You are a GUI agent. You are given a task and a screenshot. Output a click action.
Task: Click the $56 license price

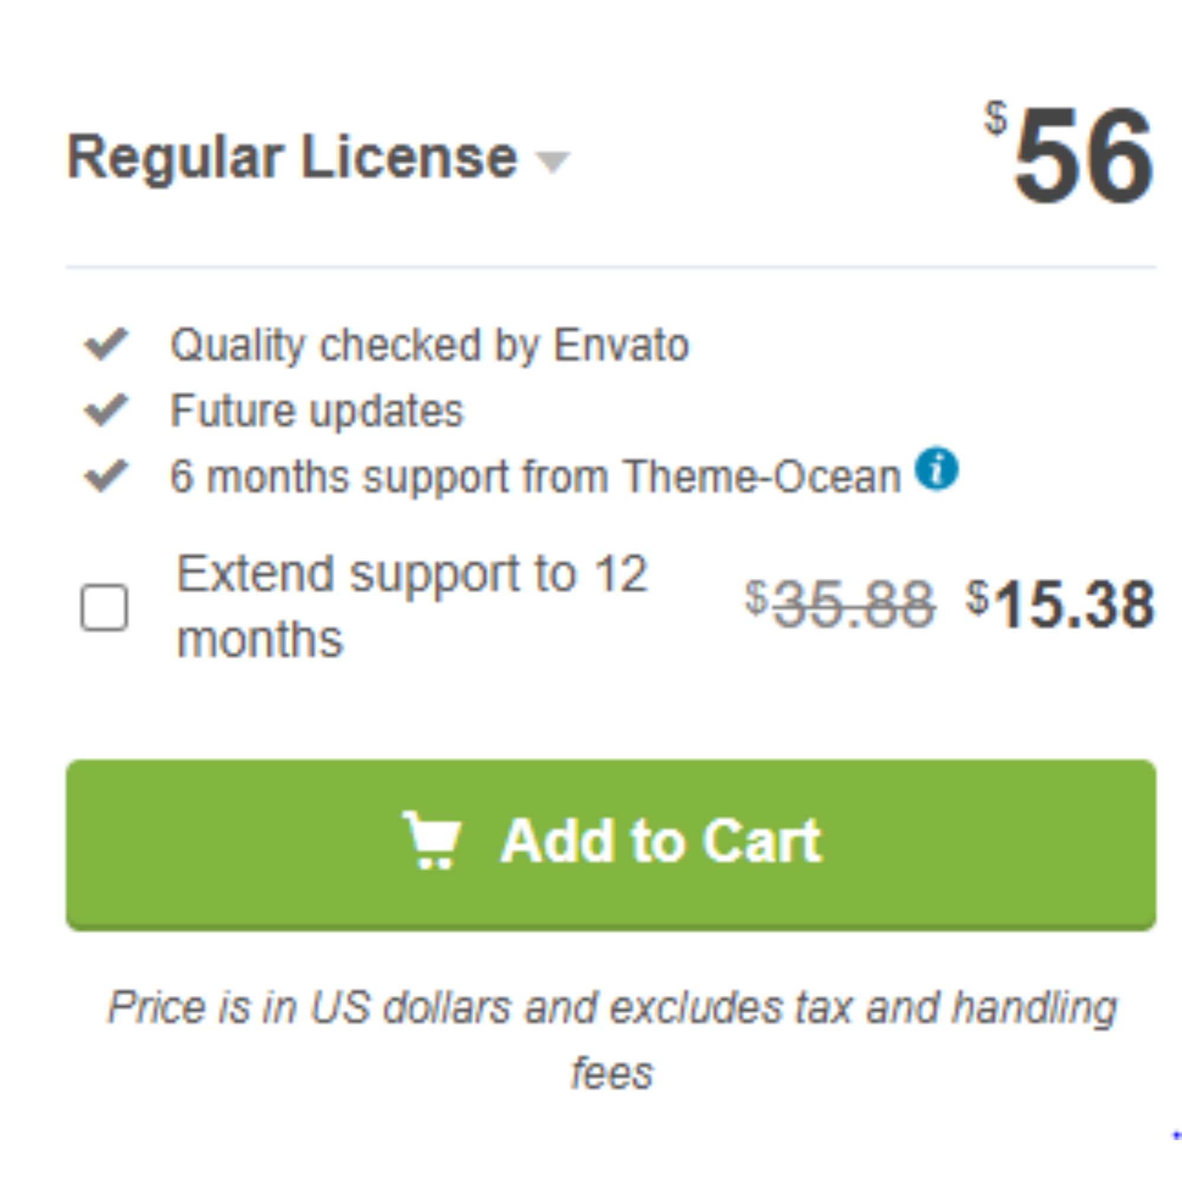[x=1069, y=154]
